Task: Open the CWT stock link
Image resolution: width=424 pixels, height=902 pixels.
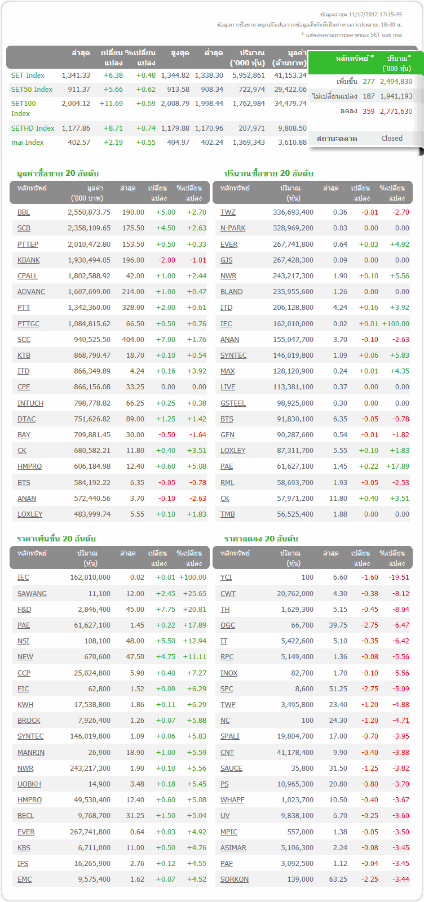Action: point(228,593)
